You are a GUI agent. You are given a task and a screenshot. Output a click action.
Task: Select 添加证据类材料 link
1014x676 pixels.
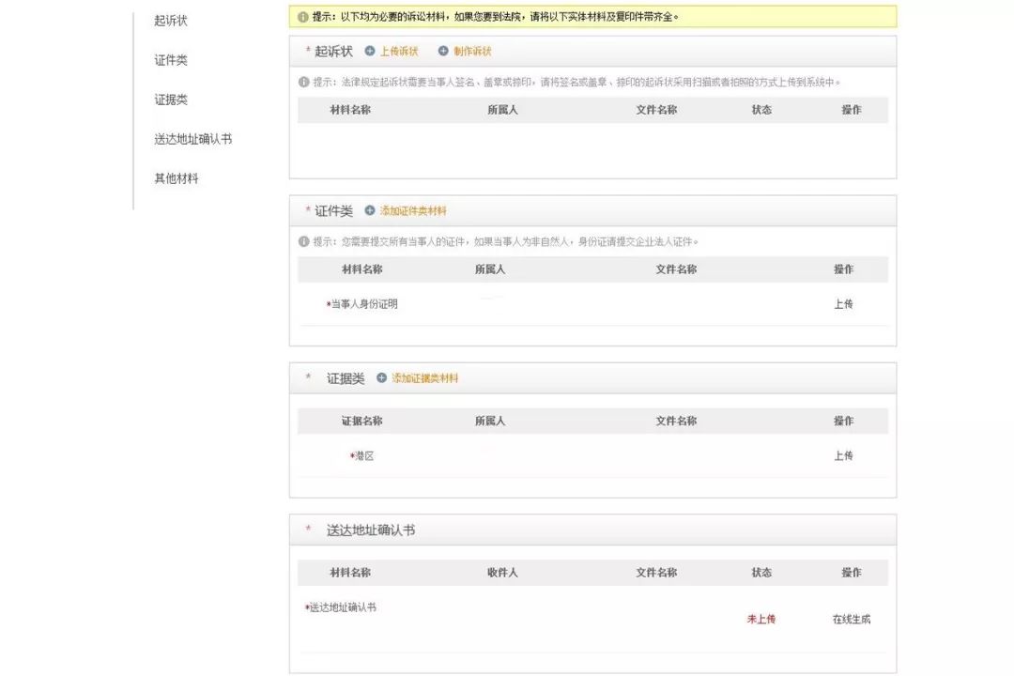pos(425,377)
